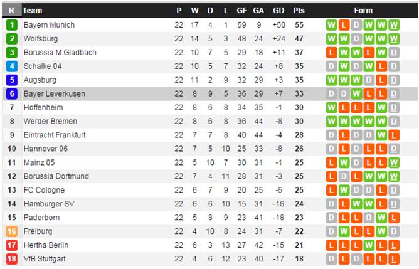Viewport: 419px width, 269px height.
Task: Click the R rank column header
Action: tap(11, 11)
